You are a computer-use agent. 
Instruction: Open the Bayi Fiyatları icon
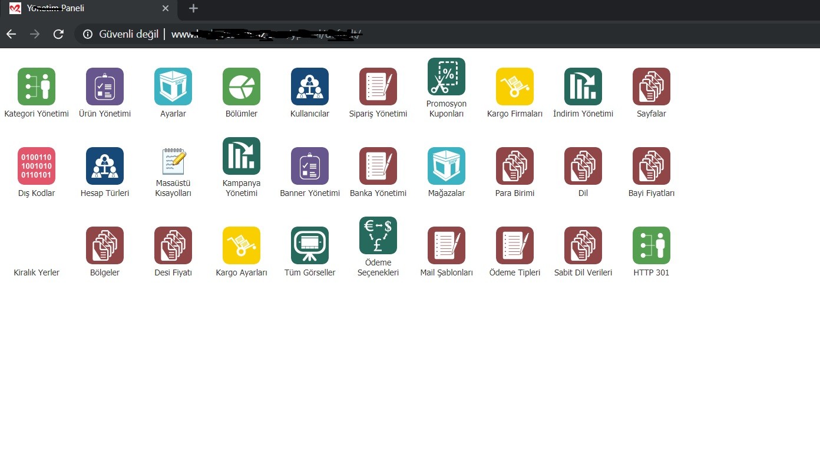click(x=652, y=166)
